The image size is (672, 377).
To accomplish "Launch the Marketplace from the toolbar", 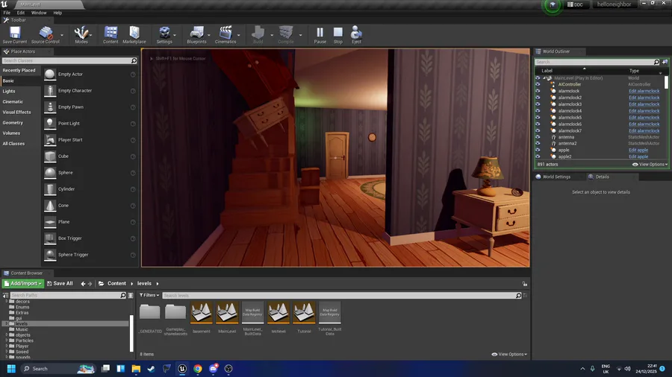I will pyautogui.click(x=134, y=33).
